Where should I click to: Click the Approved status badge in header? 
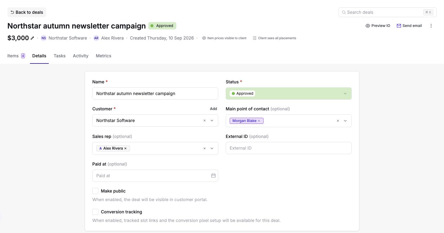coord(162,26)
